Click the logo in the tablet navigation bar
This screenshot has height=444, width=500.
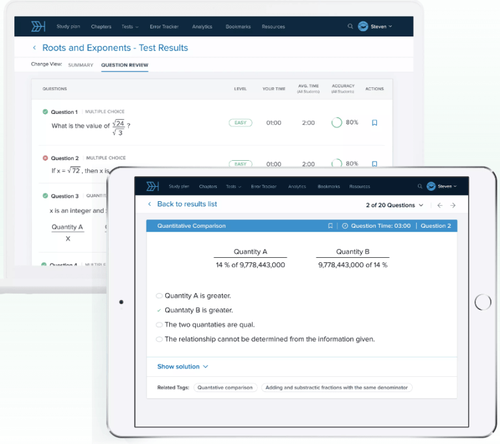tap(152, 186)
